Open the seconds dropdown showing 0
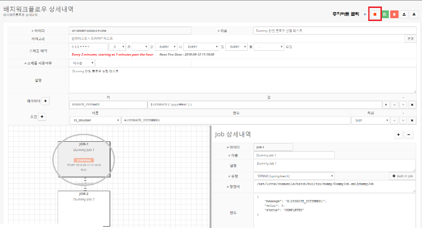The height and width of the screenshot is (228, 422). [x=117, y=47]
